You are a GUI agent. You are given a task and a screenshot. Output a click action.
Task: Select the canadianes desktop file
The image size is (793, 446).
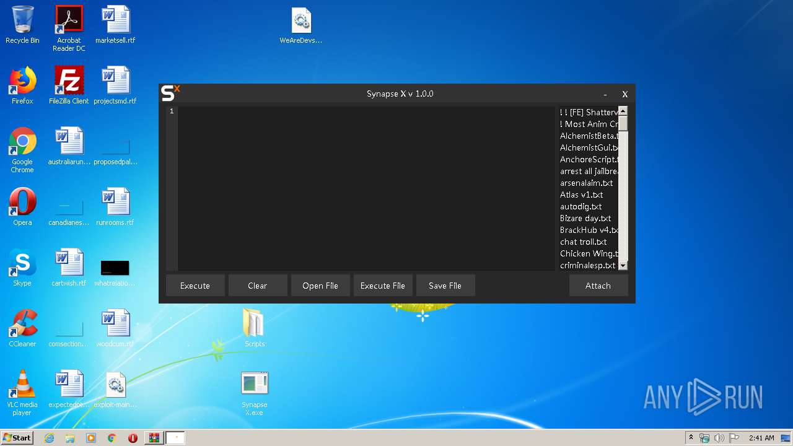coord(69,213)
